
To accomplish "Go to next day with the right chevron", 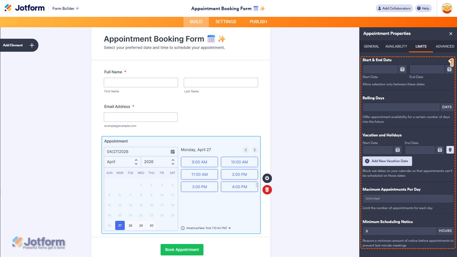I will 255,150.
